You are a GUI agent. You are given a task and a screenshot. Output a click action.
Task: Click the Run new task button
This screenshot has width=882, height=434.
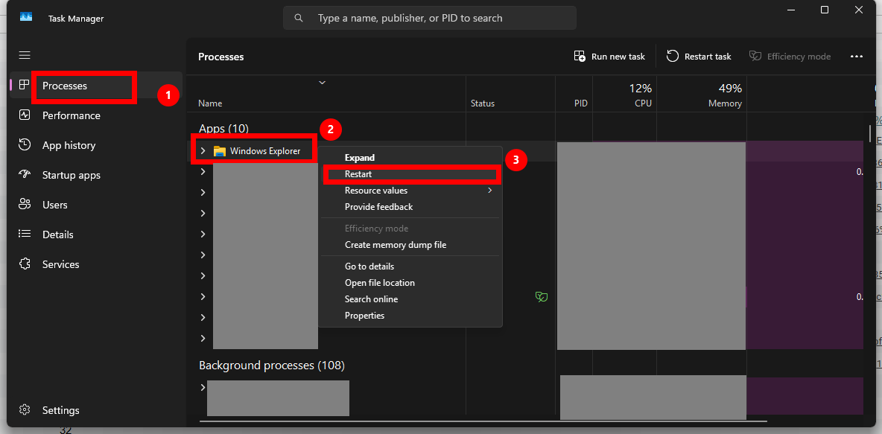pos(609,57)
